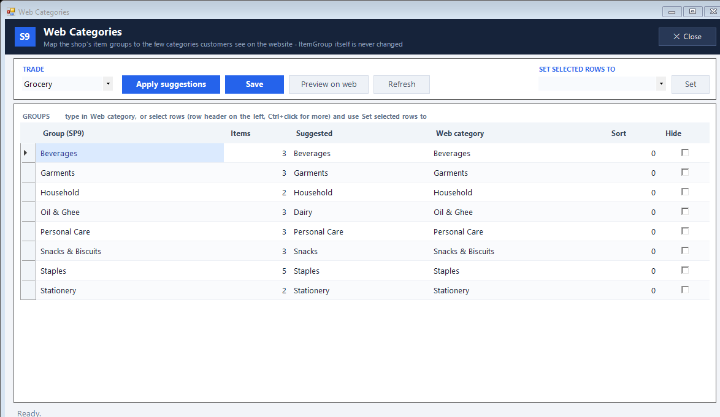Tick Hide checkbox for Oil & Ghee row
Screen dimensions: 720x417
(x=685, y=211)
